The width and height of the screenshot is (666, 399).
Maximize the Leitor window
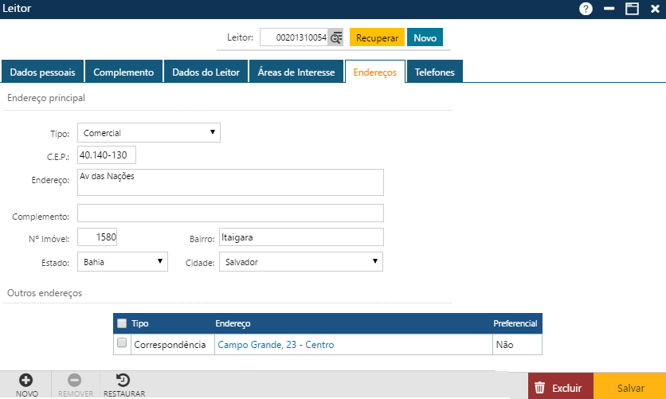[632, 9]
